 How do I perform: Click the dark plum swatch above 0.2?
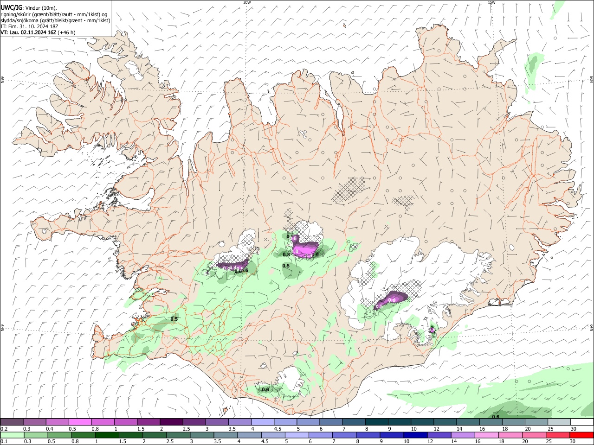[12, 422]
